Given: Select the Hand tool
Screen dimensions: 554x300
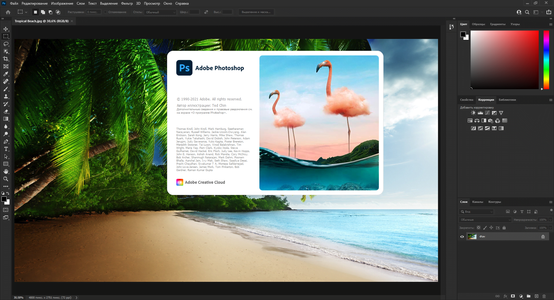Looking at the screenshot, I should [x=6, y=171].
